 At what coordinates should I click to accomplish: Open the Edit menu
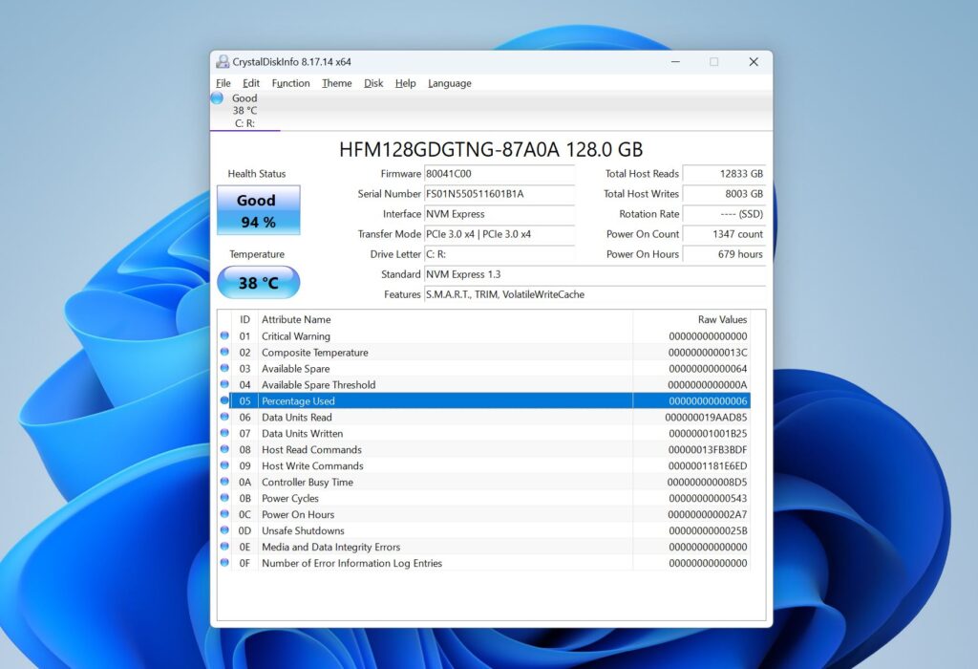251,83
